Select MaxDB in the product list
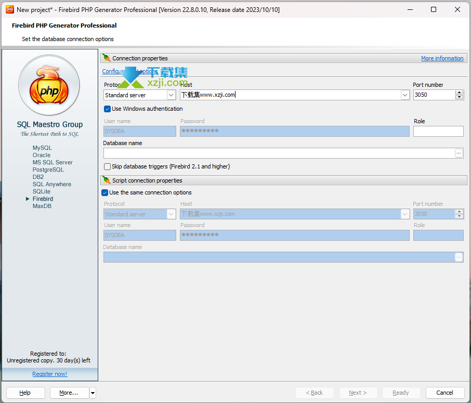Screen dimensions: 471x403 42,206
